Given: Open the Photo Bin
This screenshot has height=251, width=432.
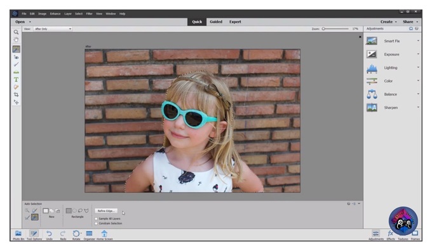Looking at the screenshot, I should pyautogui.click(x=18, y=235).
